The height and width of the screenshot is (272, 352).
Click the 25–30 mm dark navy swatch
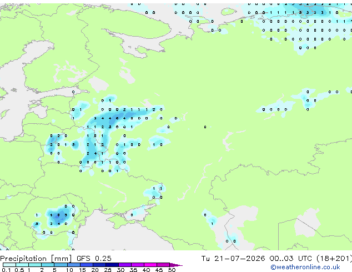pyautogui.click(x=112, y=265)
